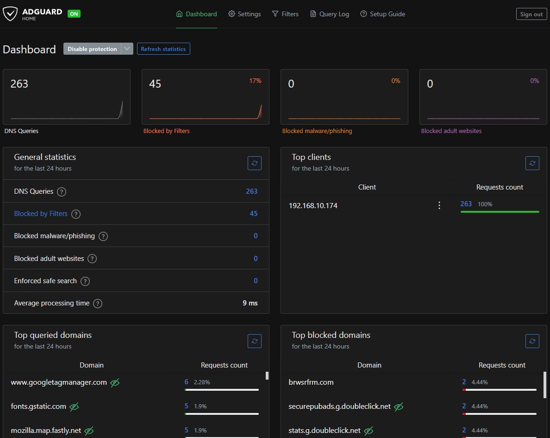Click the AdGuard shield logo
This screenshot has width=550, height=438.
click(x=10, y=14)
